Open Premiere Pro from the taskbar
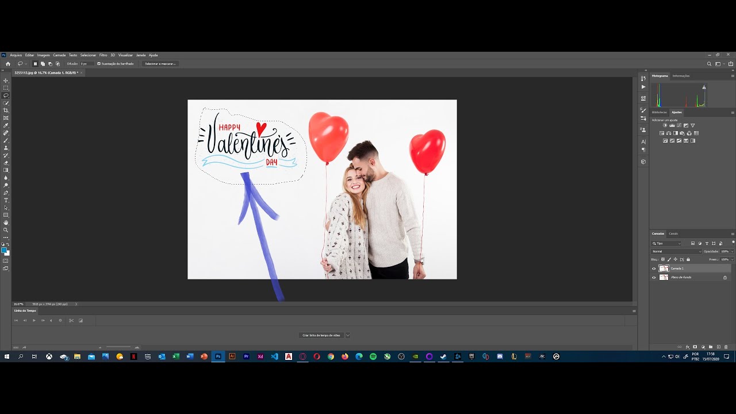 click(x=246, y=356)
